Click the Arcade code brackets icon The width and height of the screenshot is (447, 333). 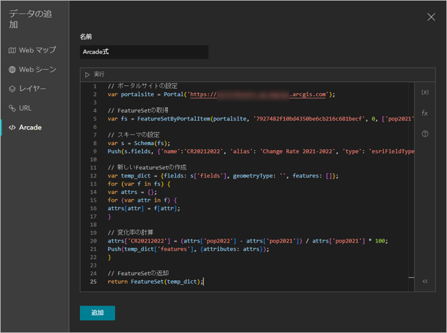(x=12, y=127)
